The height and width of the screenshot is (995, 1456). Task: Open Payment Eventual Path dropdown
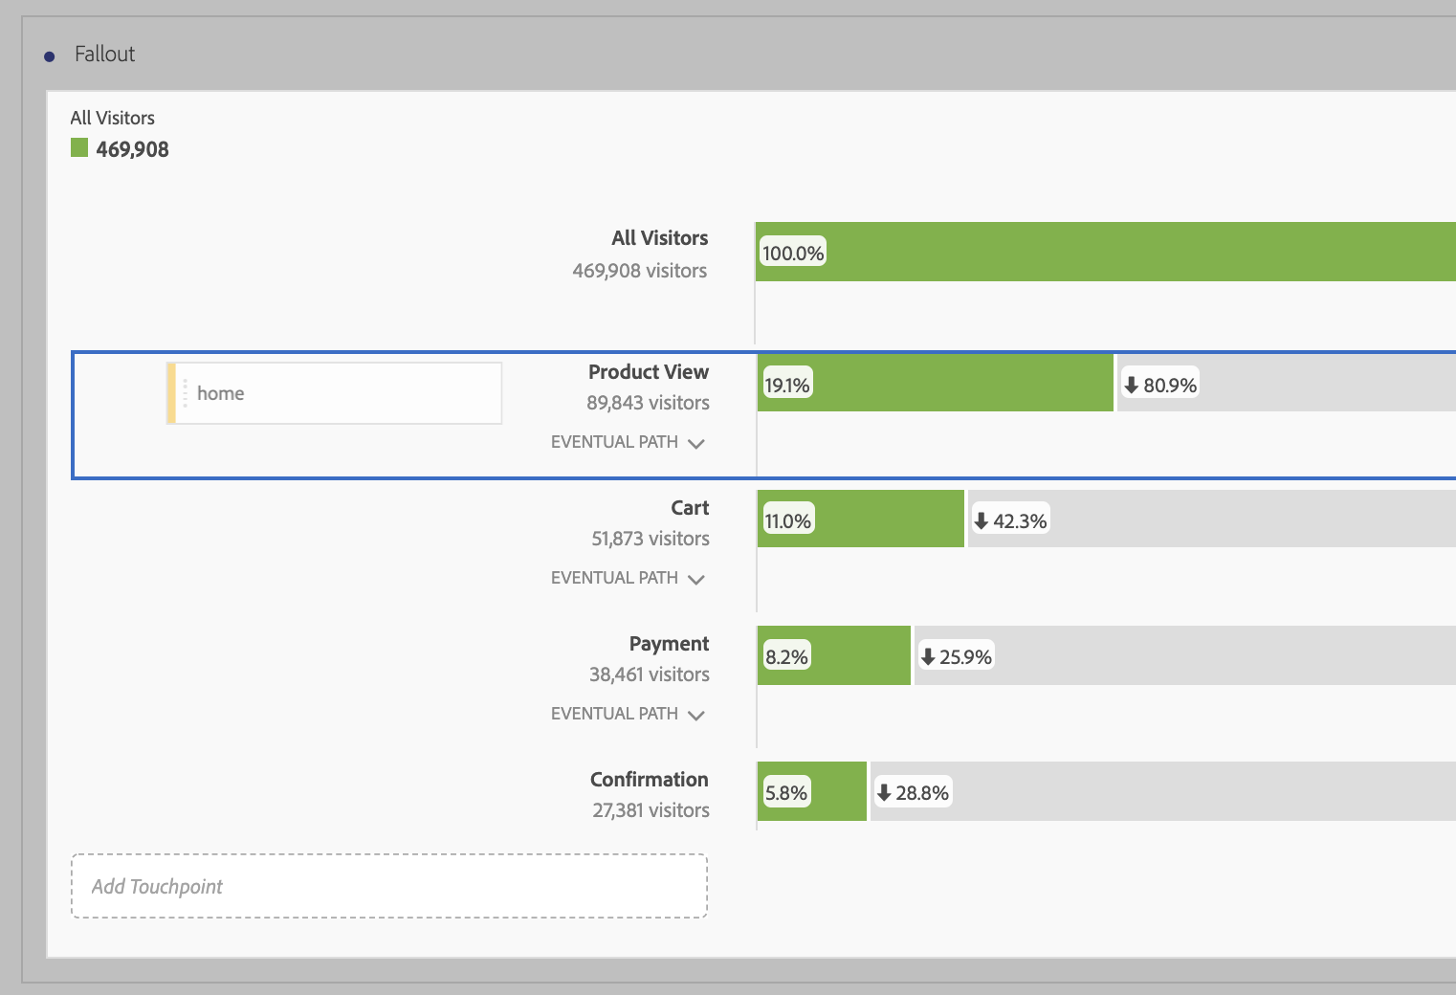(628, 714)
